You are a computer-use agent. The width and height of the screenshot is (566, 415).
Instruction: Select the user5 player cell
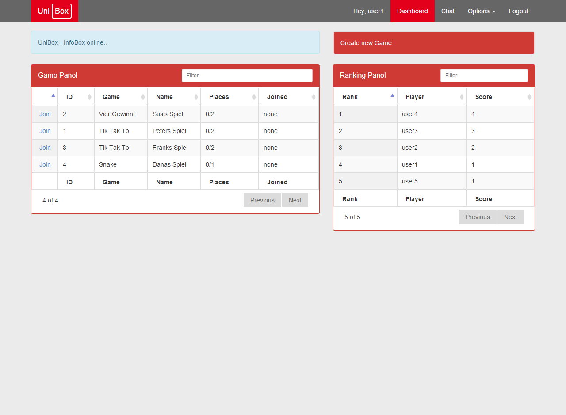pos(432,181)
